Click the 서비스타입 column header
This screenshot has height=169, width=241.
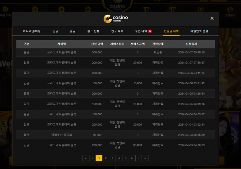click(x=117, y=44)
